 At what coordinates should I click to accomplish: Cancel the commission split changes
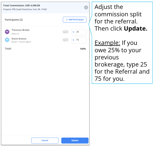point(45,141)
